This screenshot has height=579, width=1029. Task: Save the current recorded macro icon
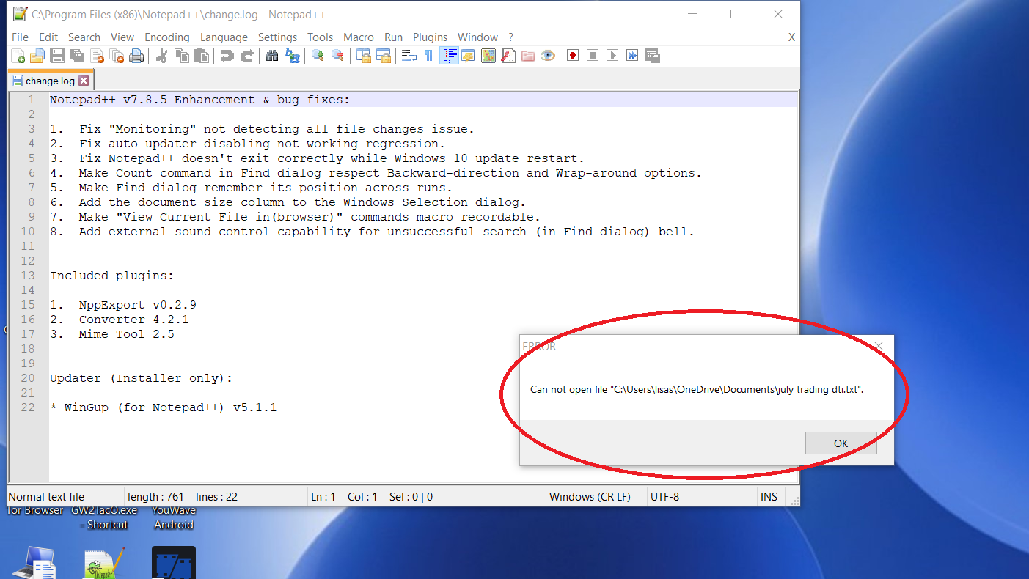(x=652, y=56)
